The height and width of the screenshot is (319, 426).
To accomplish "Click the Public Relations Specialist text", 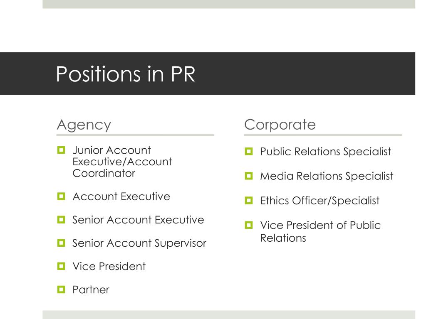I will (325, 152).
